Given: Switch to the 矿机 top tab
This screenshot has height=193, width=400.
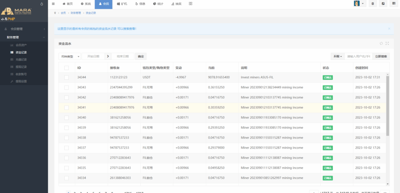Looking at the screenshot, I should point(122,4).
